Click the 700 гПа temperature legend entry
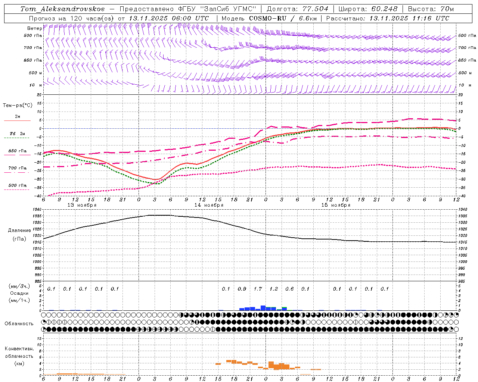This screenshot has width=478, height=382. click(18, 168)
